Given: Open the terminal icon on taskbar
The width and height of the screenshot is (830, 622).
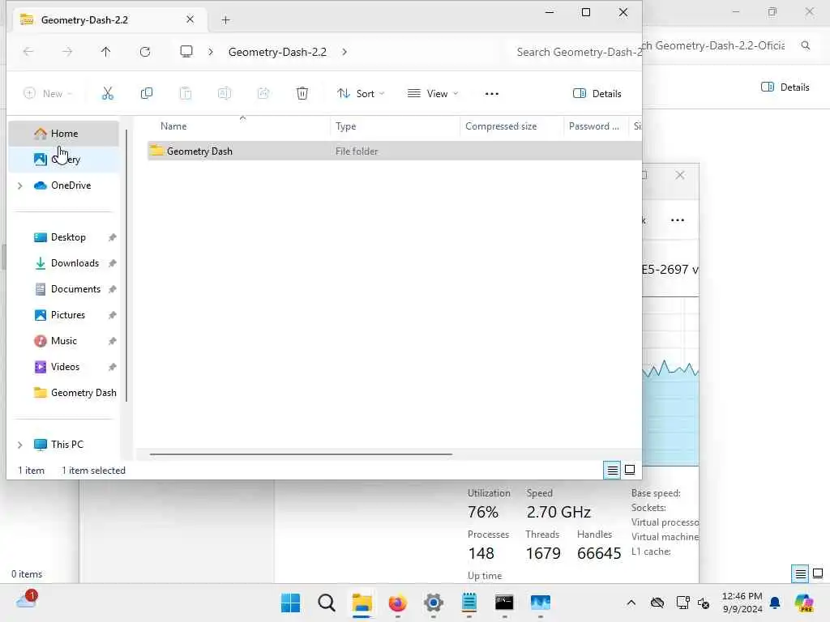Looking at the screenshot, I should click(x=504, y=603).
